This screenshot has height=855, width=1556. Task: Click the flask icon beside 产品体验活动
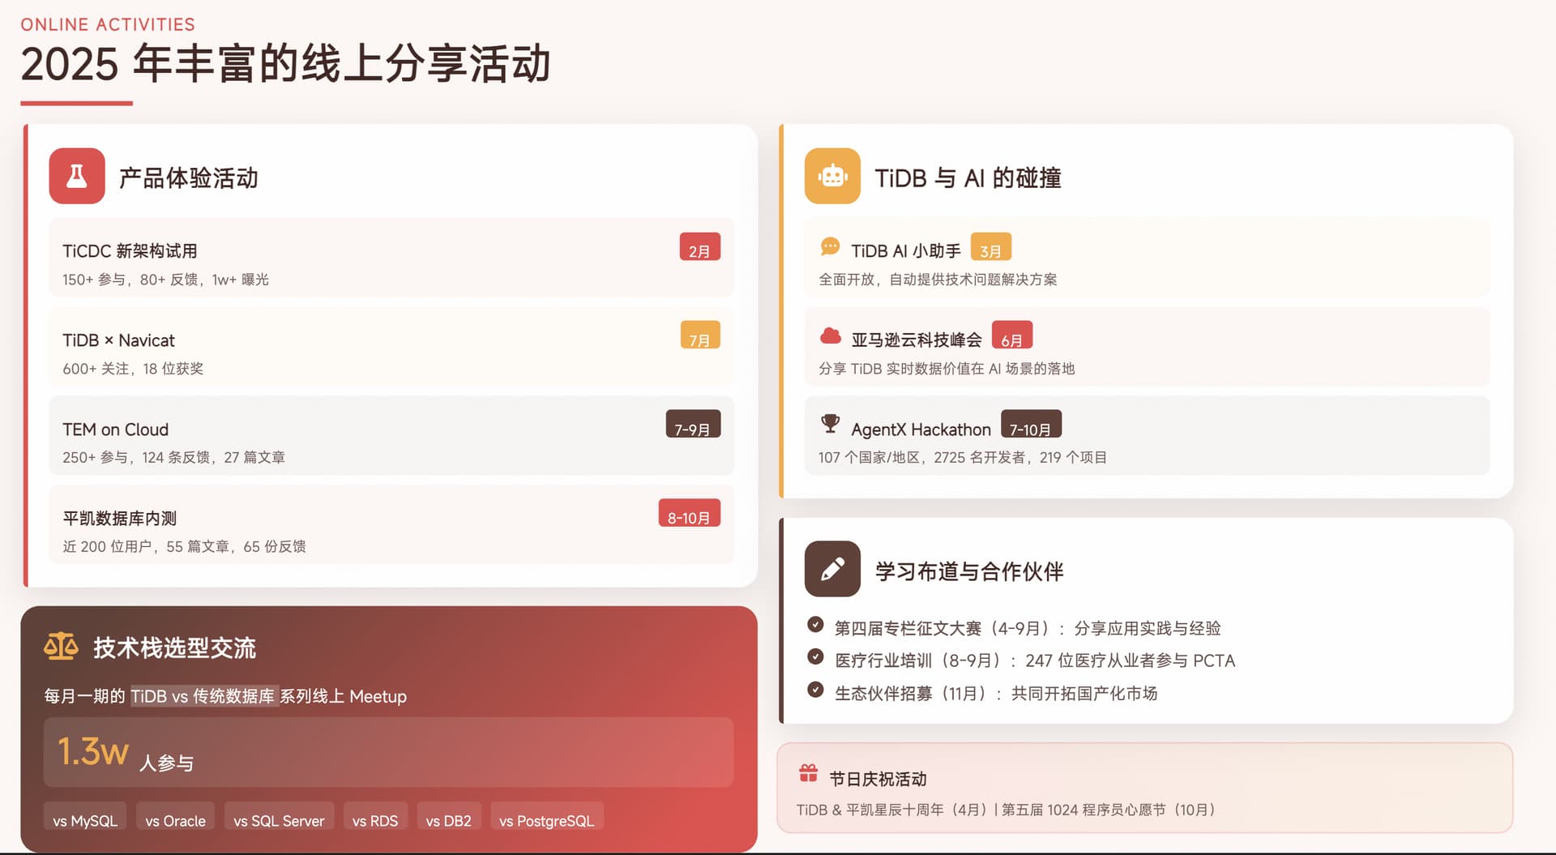click(77, 176)
